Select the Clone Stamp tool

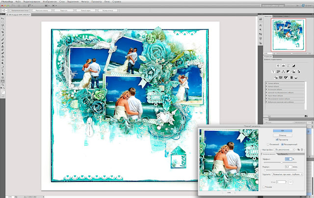click(2, 46)
